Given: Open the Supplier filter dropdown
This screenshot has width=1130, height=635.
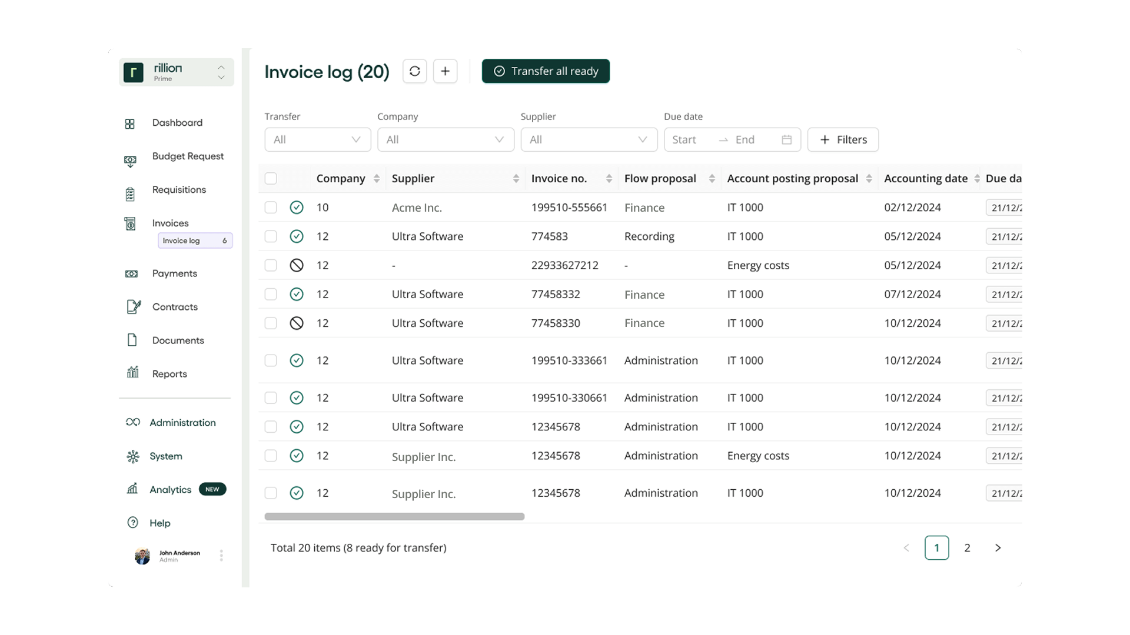Looking at the screenshot, I should point(589,139).
